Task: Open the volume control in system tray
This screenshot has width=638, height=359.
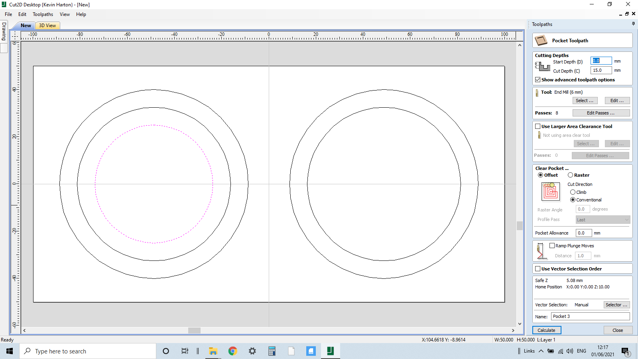Action: (x=570, y=351)
